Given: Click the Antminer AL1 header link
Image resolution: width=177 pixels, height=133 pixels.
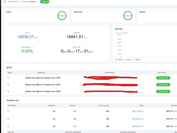Looking at the screenshot, I should coord(14,1).
